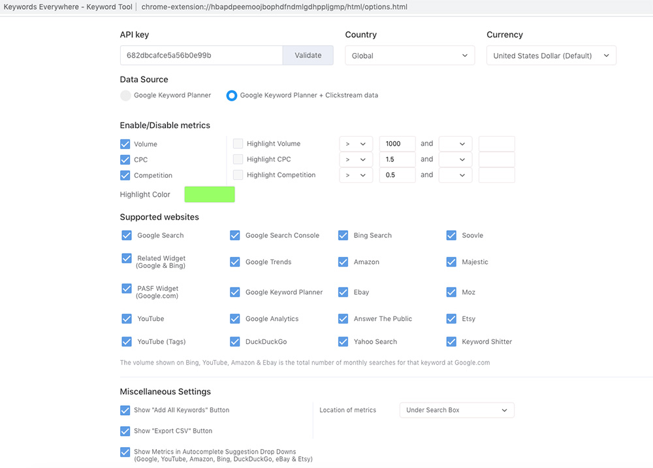Viewport: 653px width, 468px height.
Task: Toggle the Competition metric checkbox
Action: [x=125, y=175]
